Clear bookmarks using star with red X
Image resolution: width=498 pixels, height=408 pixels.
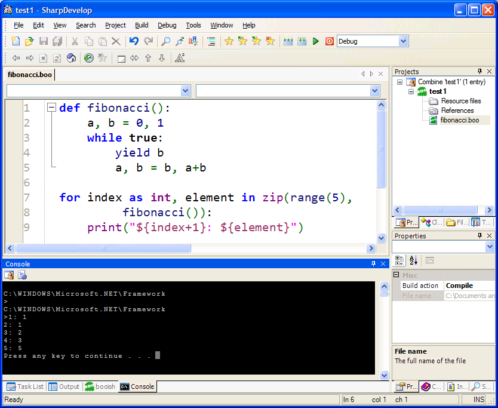point(270,41)
